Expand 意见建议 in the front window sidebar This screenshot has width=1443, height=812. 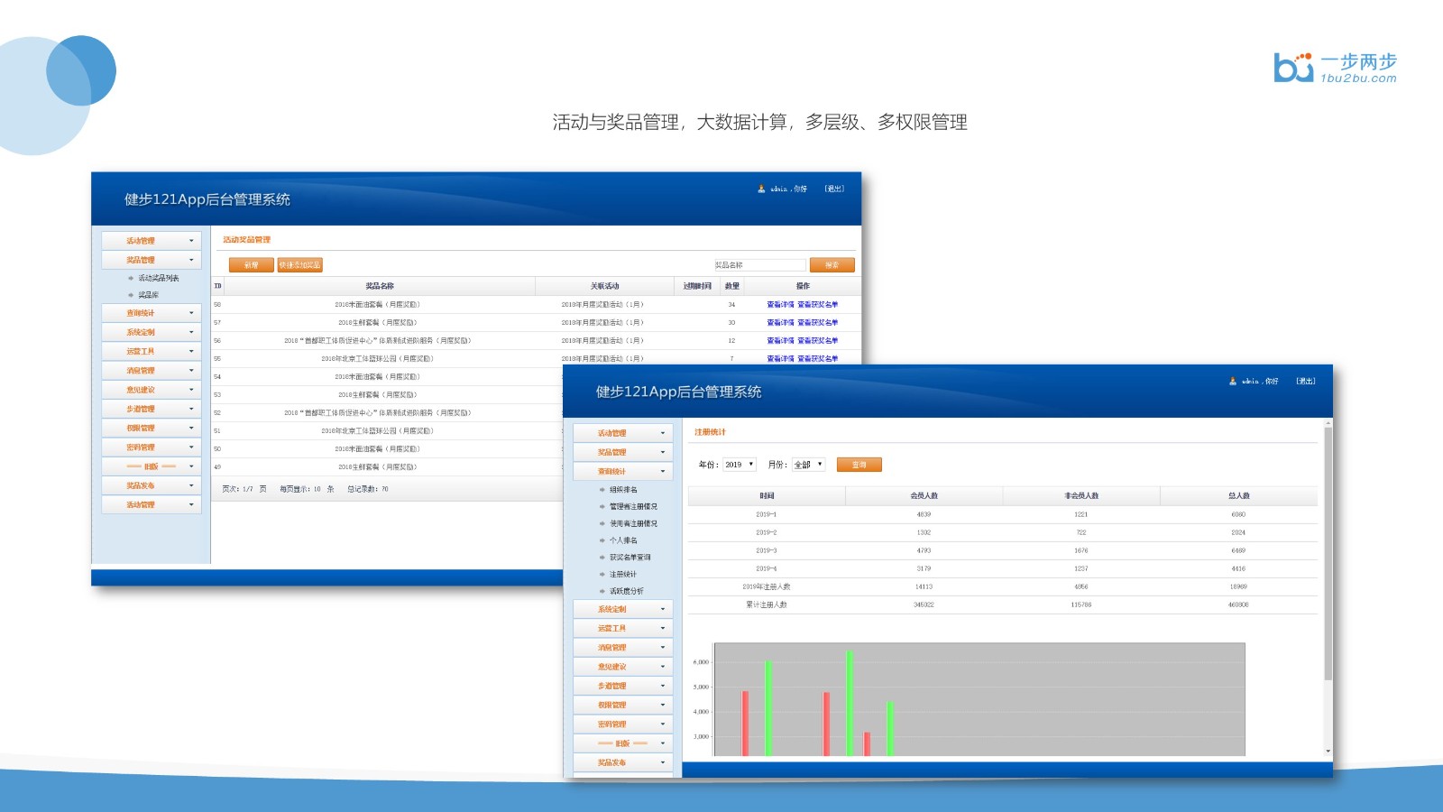(x=623, y=667)
